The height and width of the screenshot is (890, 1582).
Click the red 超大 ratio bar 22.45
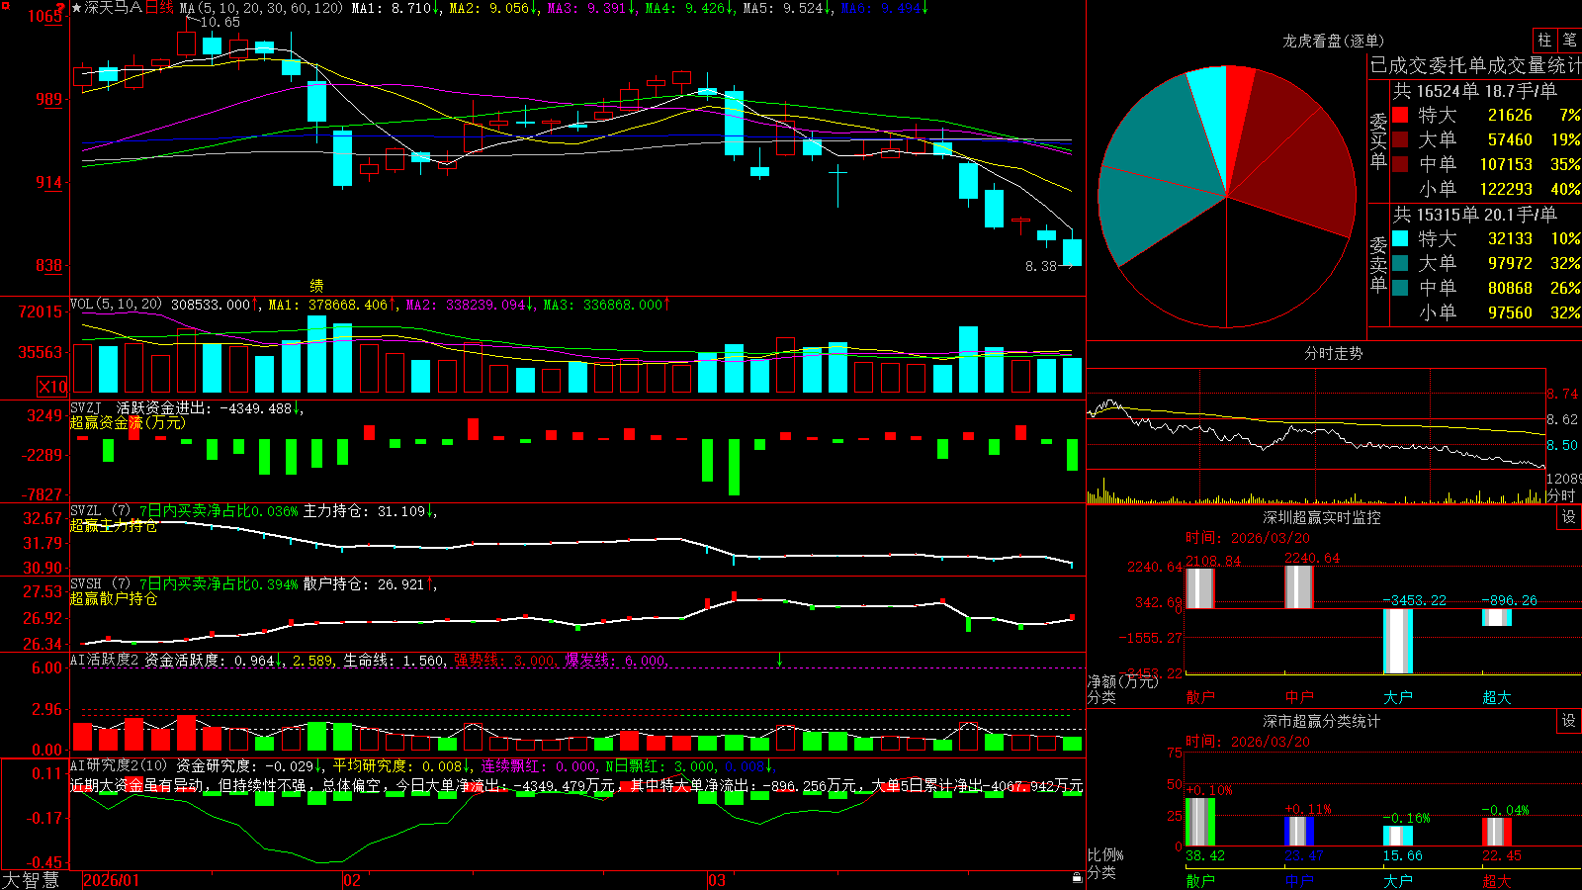click(x=1497, y=832)
